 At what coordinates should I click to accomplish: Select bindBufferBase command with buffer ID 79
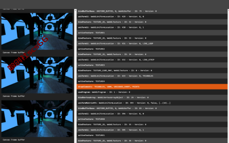click(x=152, y=11)
